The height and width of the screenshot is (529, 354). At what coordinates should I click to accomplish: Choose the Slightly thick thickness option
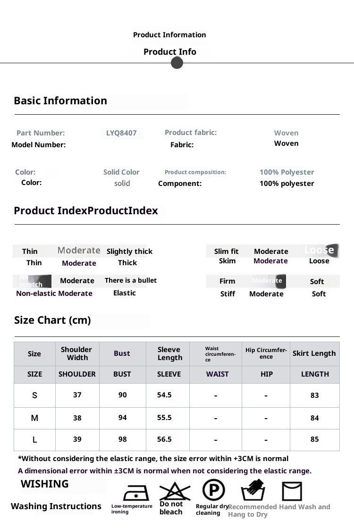point(129,252)
